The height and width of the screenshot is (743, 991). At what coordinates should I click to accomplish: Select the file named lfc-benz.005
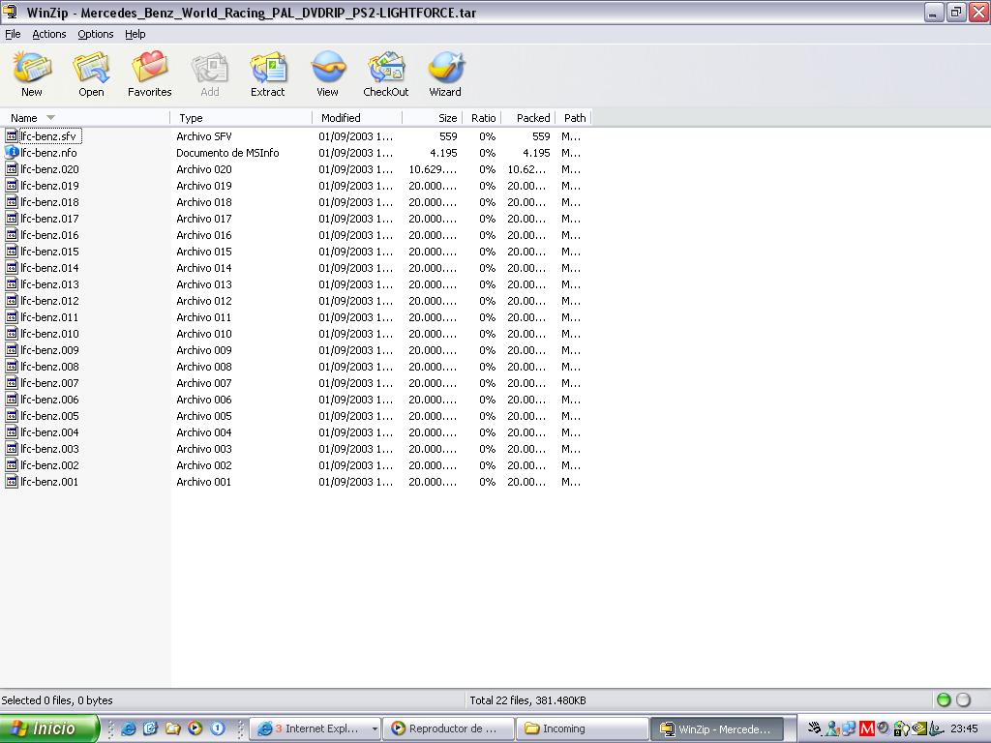point(49,416)
